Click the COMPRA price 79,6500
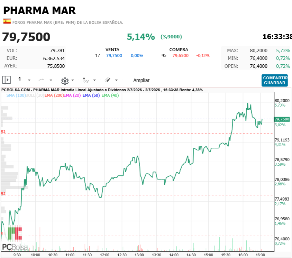This screenshot has height=258, width=292. (181, 55)
